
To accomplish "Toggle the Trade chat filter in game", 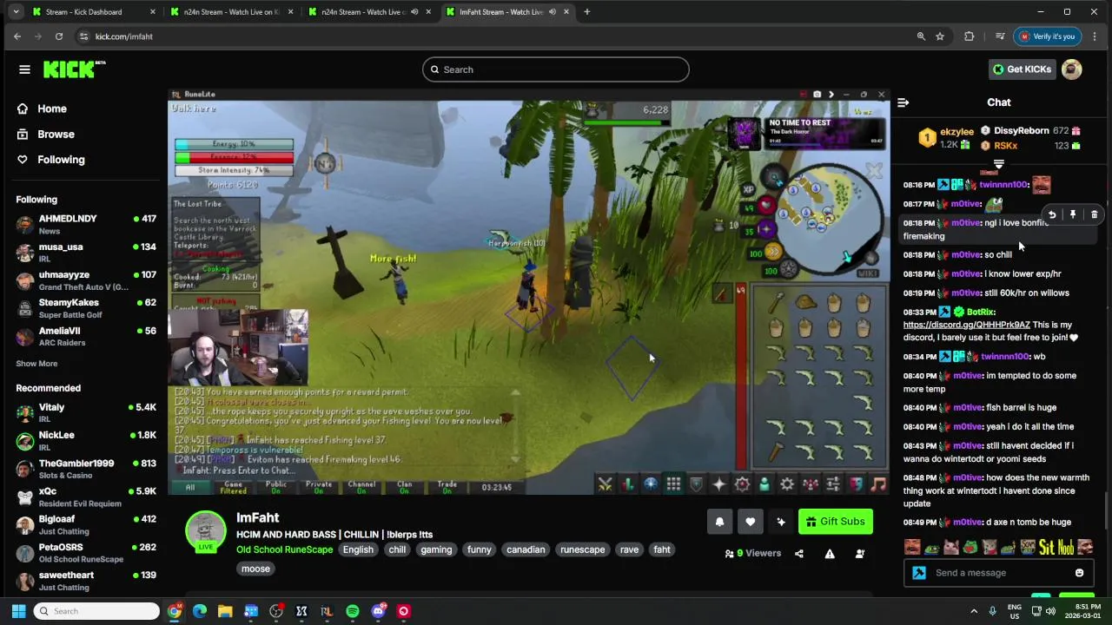I will [x=447, y=487].
